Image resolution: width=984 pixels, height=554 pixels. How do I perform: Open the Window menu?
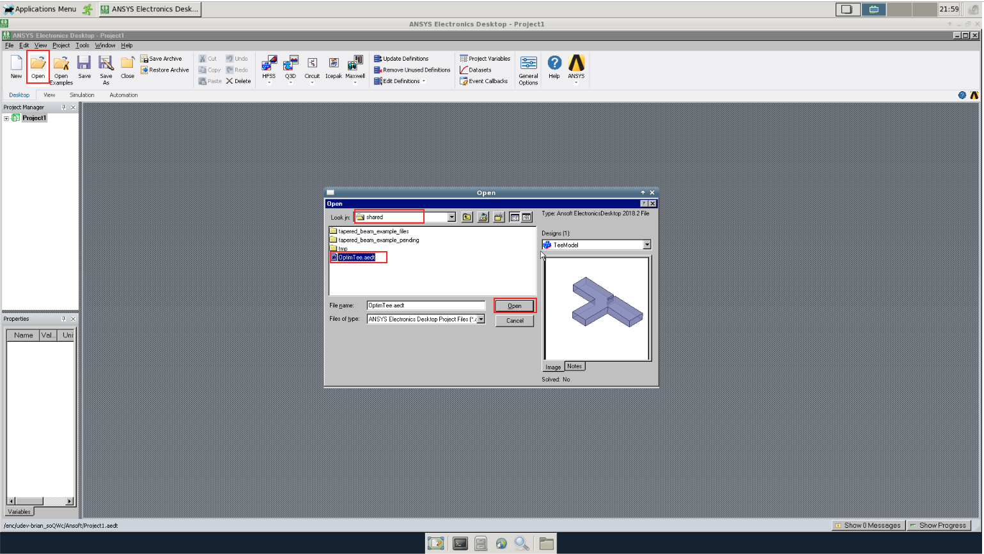[x=105, y=45]
